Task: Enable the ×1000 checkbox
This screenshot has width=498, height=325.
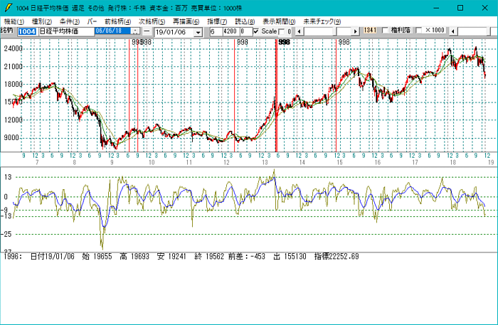Action: (x=419, y=31)
